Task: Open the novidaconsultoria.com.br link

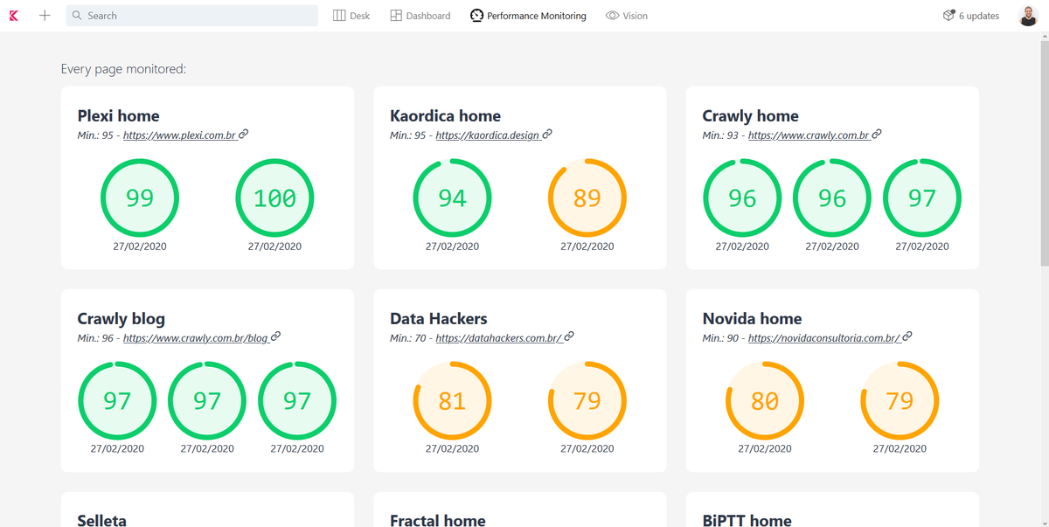Action: click(x=830, y=338)
